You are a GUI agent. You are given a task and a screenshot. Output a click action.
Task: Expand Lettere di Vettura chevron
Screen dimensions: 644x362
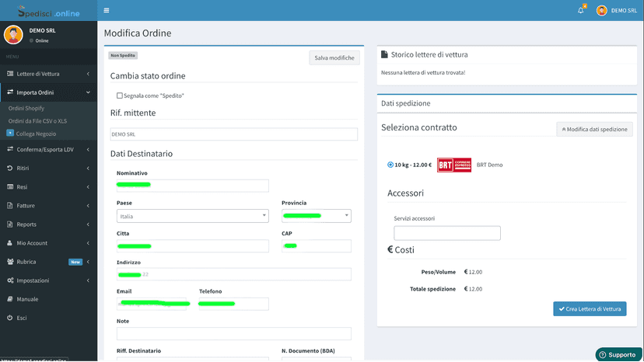(88, 74)
